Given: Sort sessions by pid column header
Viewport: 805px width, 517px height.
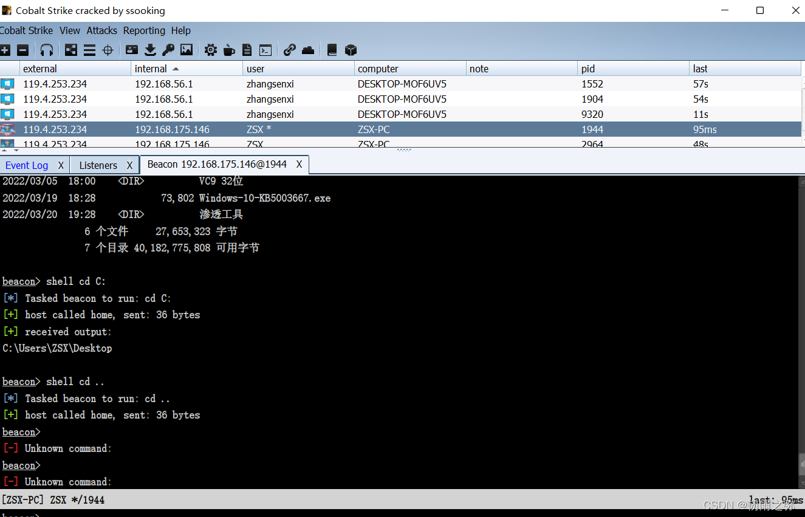Looking at the screenshot, I should click(634, 69).
